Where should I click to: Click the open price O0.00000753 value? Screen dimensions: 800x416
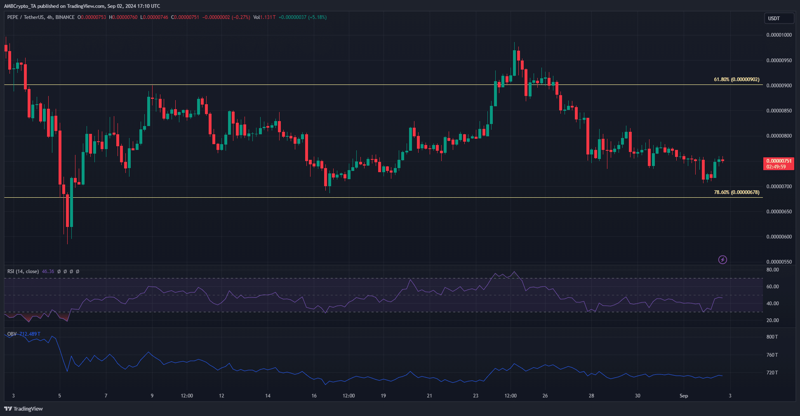pyautogui.click(x=92, y=17)
